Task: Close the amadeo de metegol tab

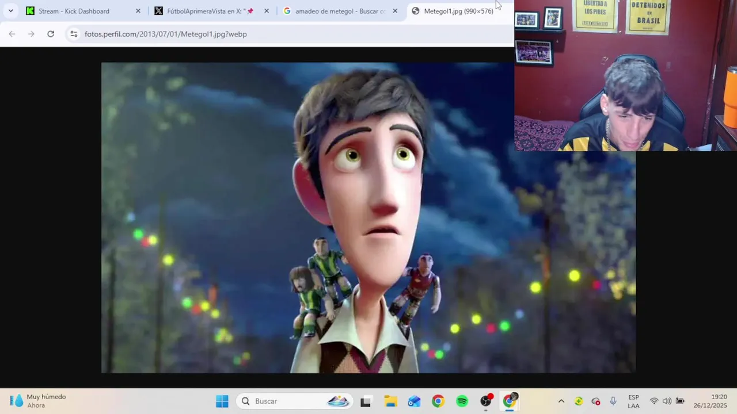Action: click(x=394, y=11)
